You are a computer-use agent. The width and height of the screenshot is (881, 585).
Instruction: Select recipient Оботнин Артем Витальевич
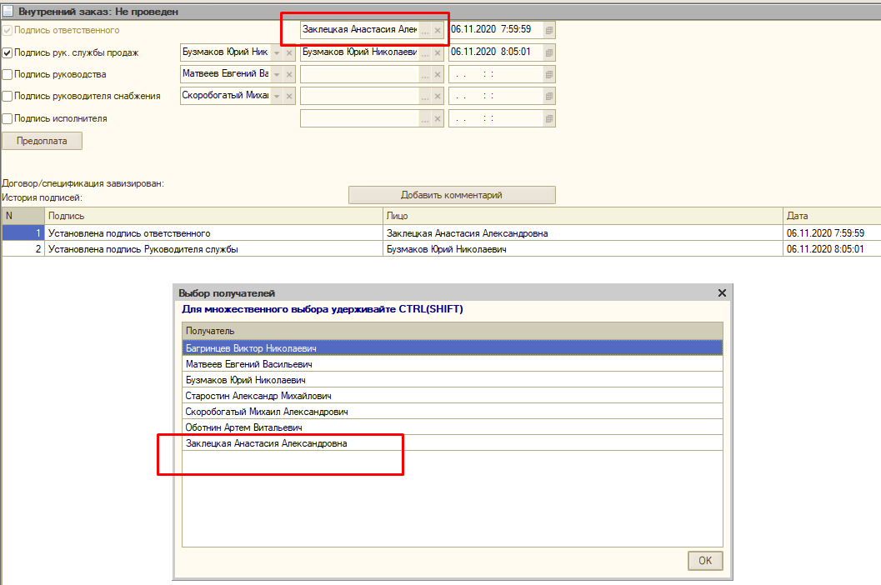tap(453, 427)
